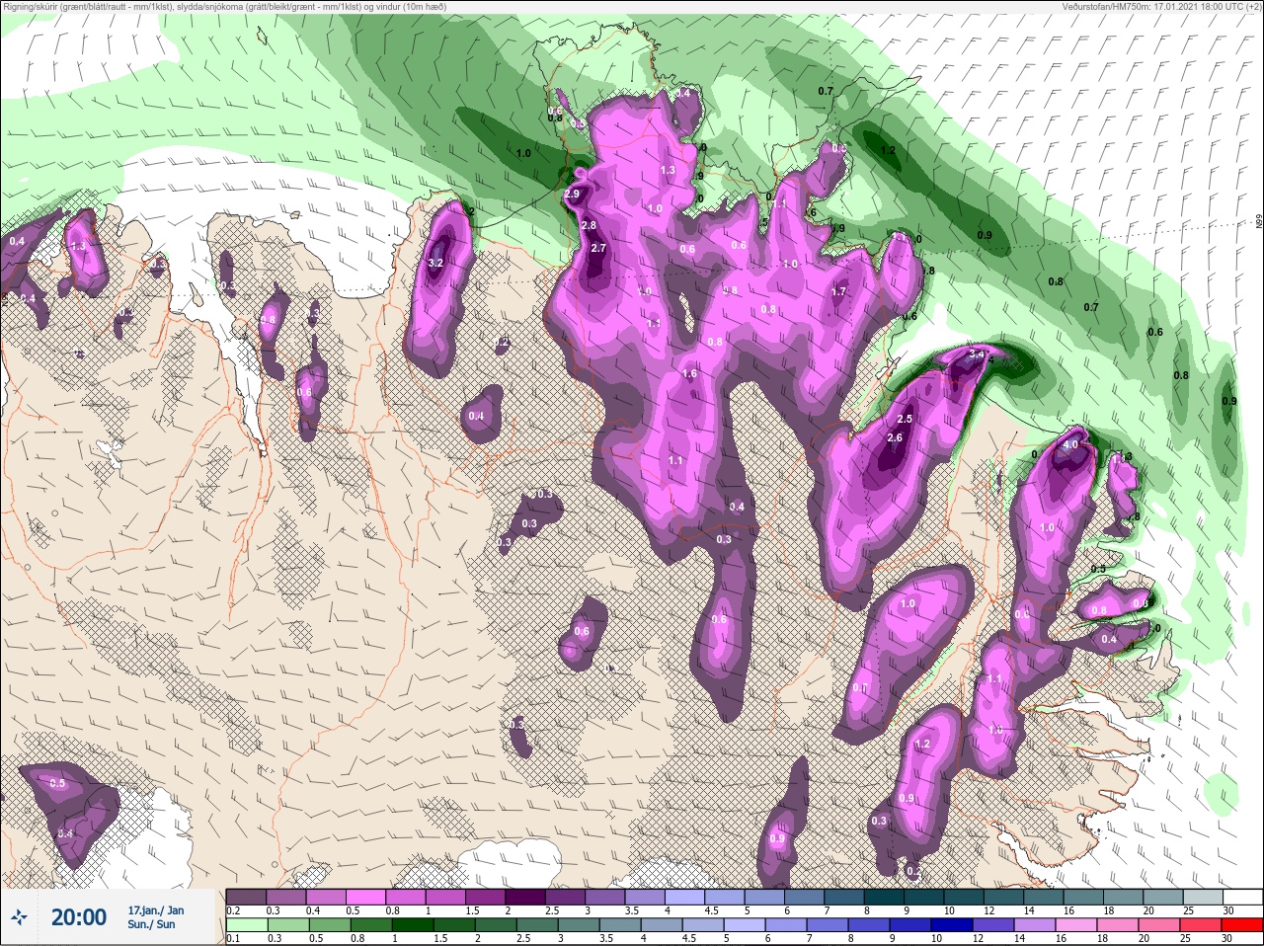Click the 4.0 precipitation value on the map
The image size is (1264, 946).
1070,445
